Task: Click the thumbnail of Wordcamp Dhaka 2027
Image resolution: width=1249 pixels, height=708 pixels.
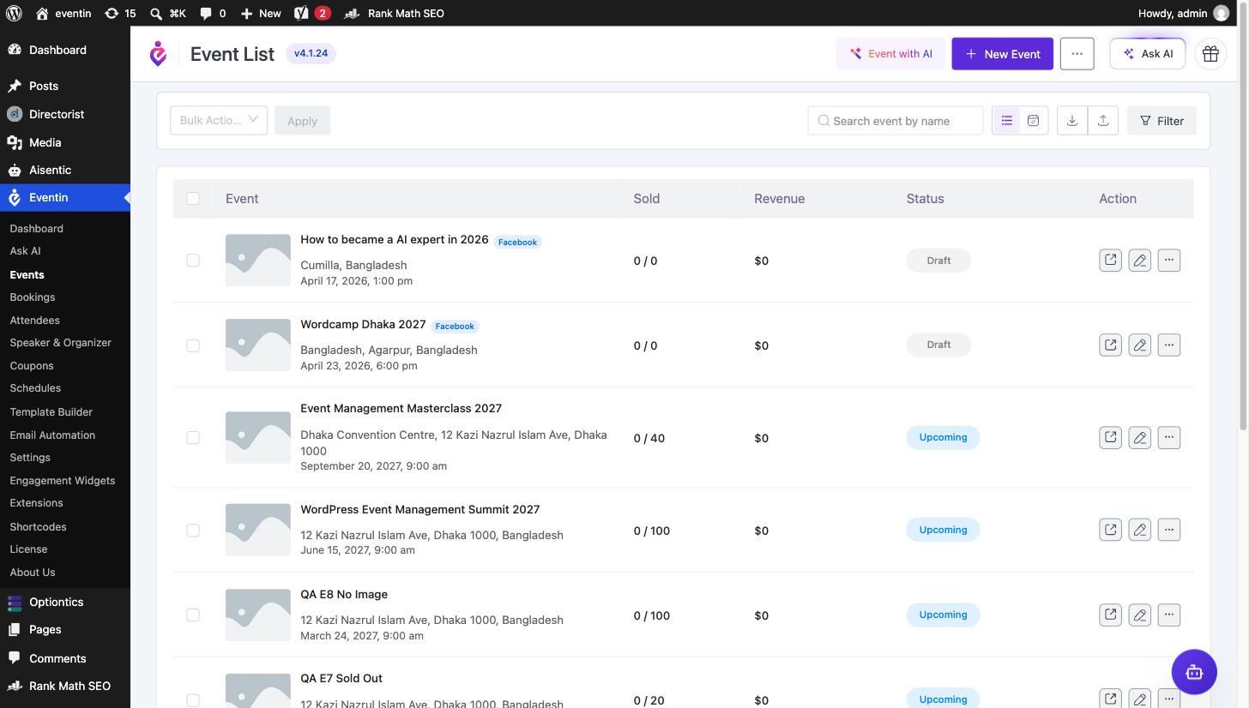Action: coord(258,345)
